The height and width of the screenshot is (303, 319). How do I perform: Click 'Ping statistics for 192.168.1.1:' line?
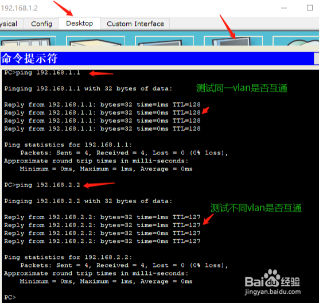(x=68, y=145)
